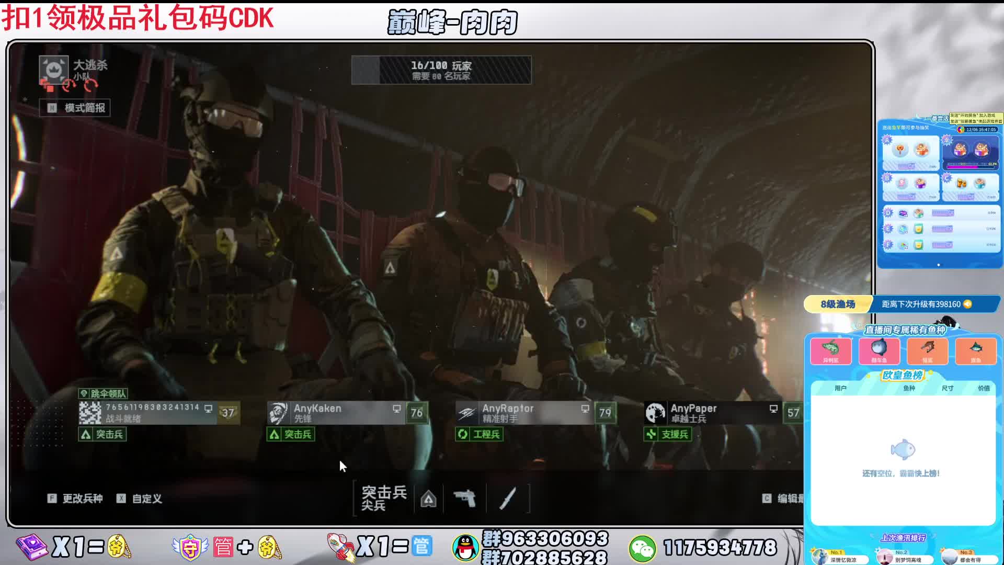Click the QR-code avatar of first player
This screenshot has height=565, width=1004.
[90, 413]
